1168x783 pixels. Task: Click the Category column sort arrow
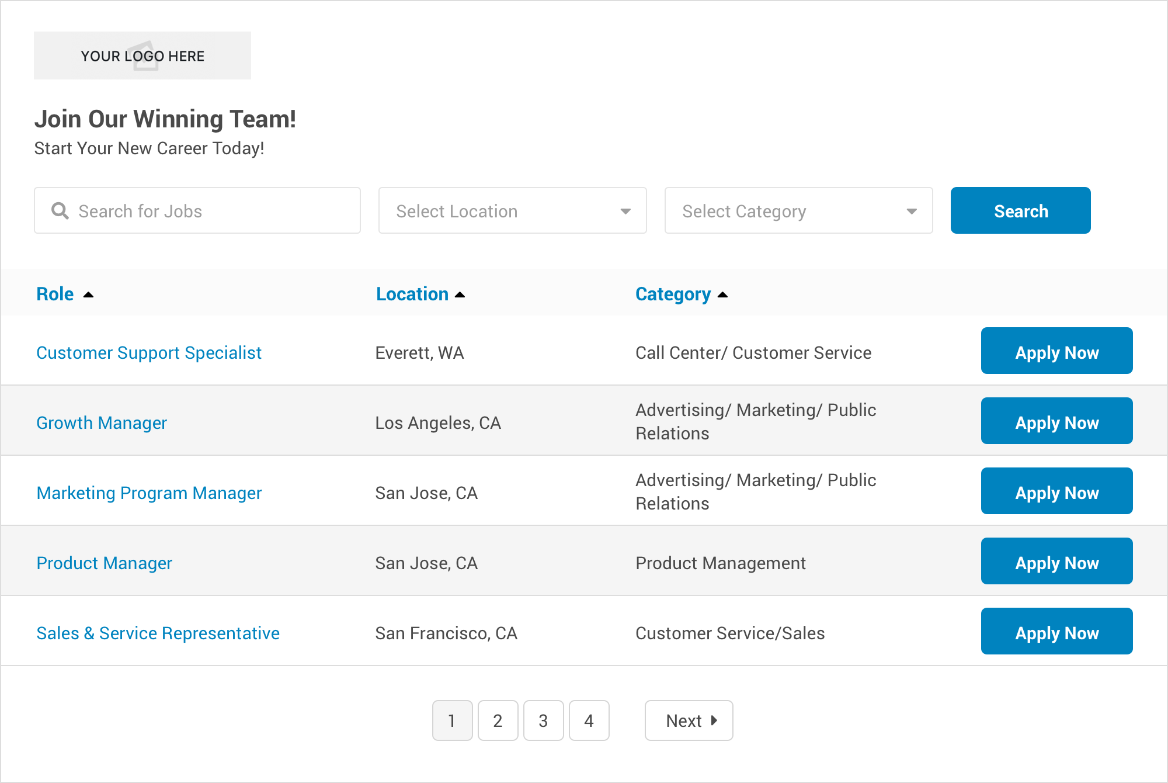tap(722, 295)
